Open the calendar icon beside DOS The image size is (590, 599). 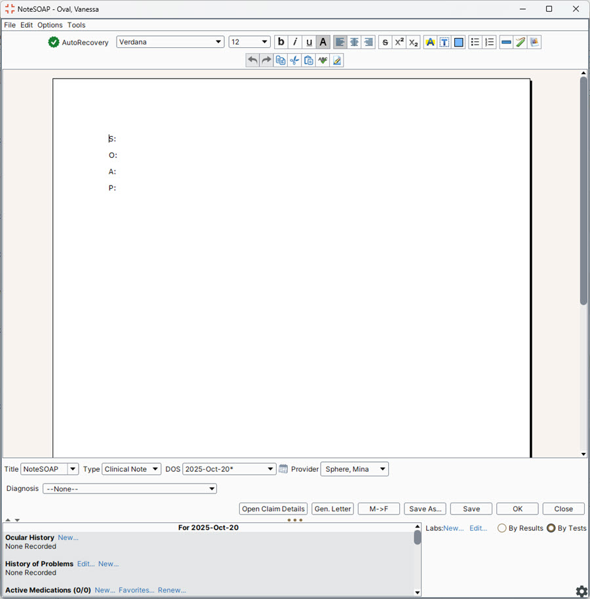[282, 469]
